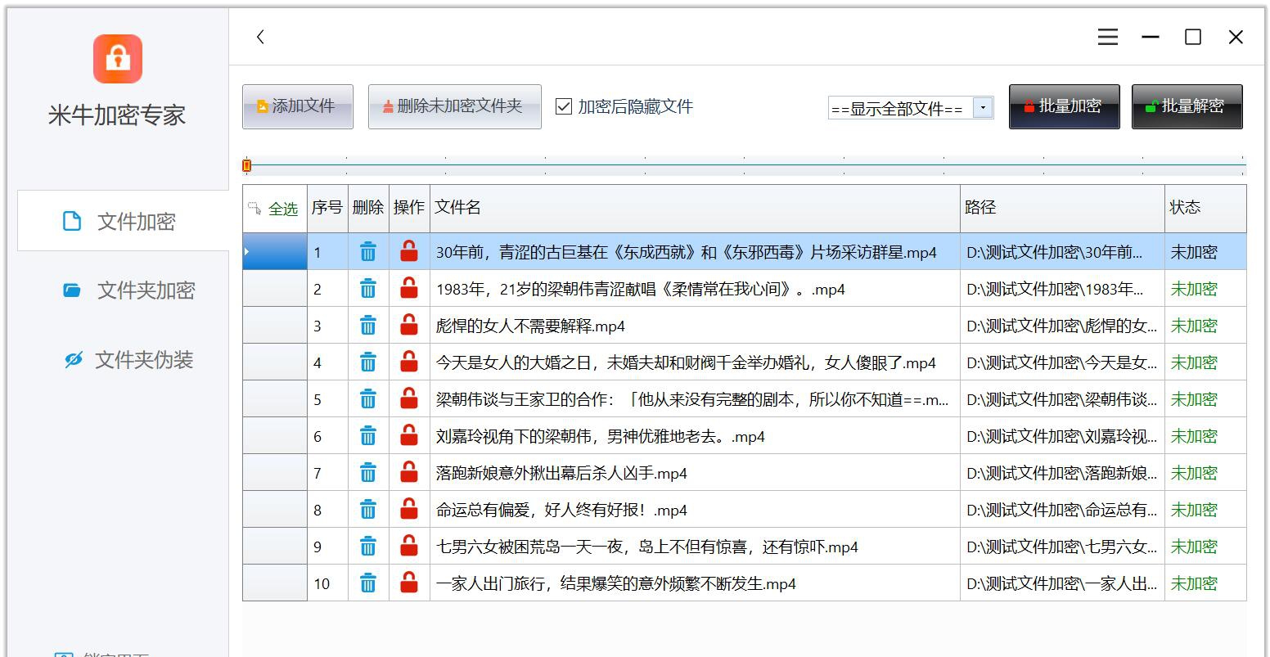Click the trash icon on row 10
Screen dimensions: 1270x657
(367, 583)
